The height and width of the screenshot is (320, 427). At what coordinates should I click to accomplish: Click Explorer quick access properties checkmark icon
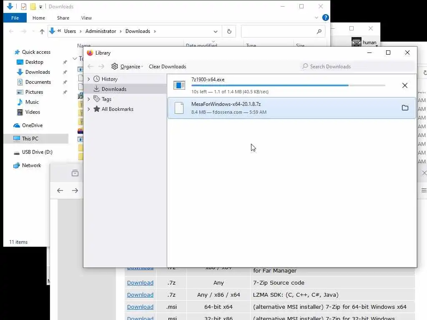point(24,7)
